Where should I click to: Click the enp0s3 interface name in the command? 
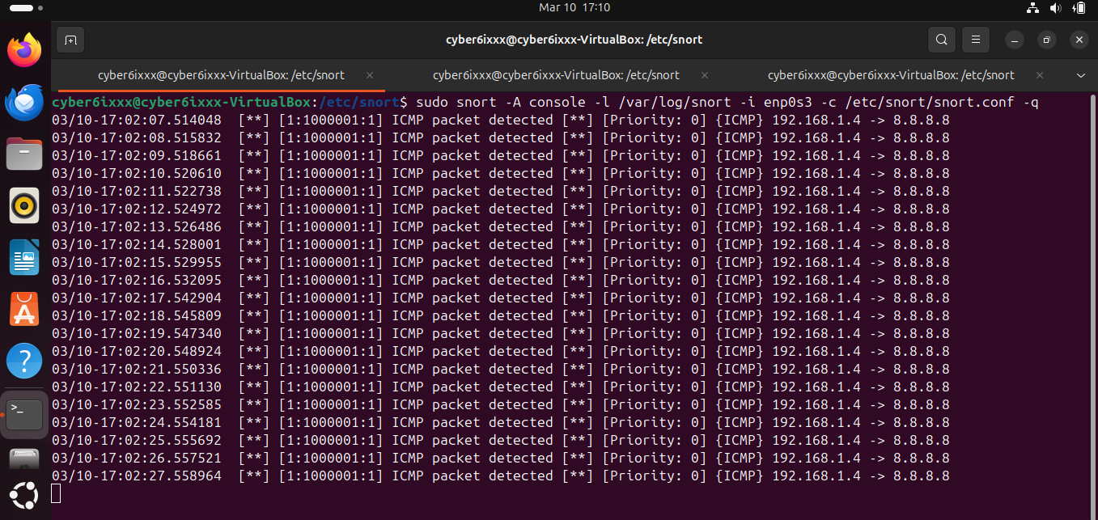pos(780,103)
